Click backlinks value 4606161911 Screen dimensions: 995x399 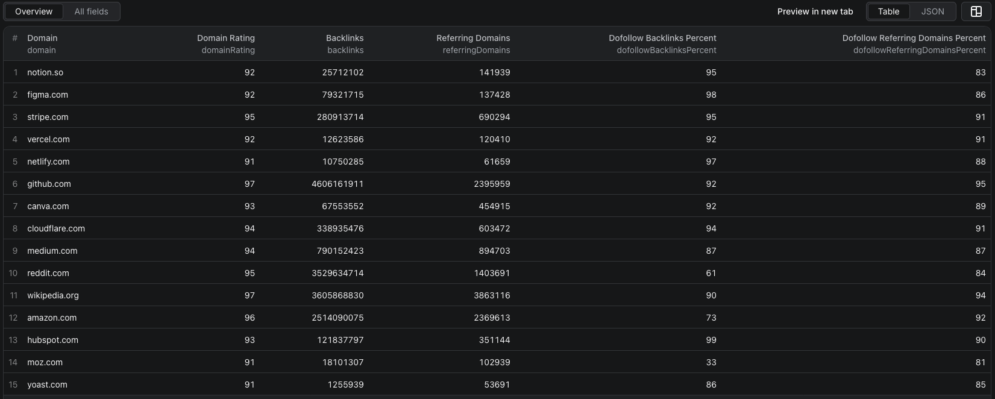point(337,184)
